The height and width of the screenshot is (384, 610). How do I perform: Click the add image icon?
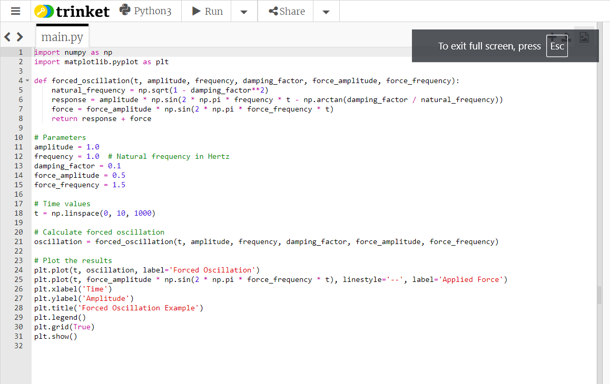(x=584, y=37)
